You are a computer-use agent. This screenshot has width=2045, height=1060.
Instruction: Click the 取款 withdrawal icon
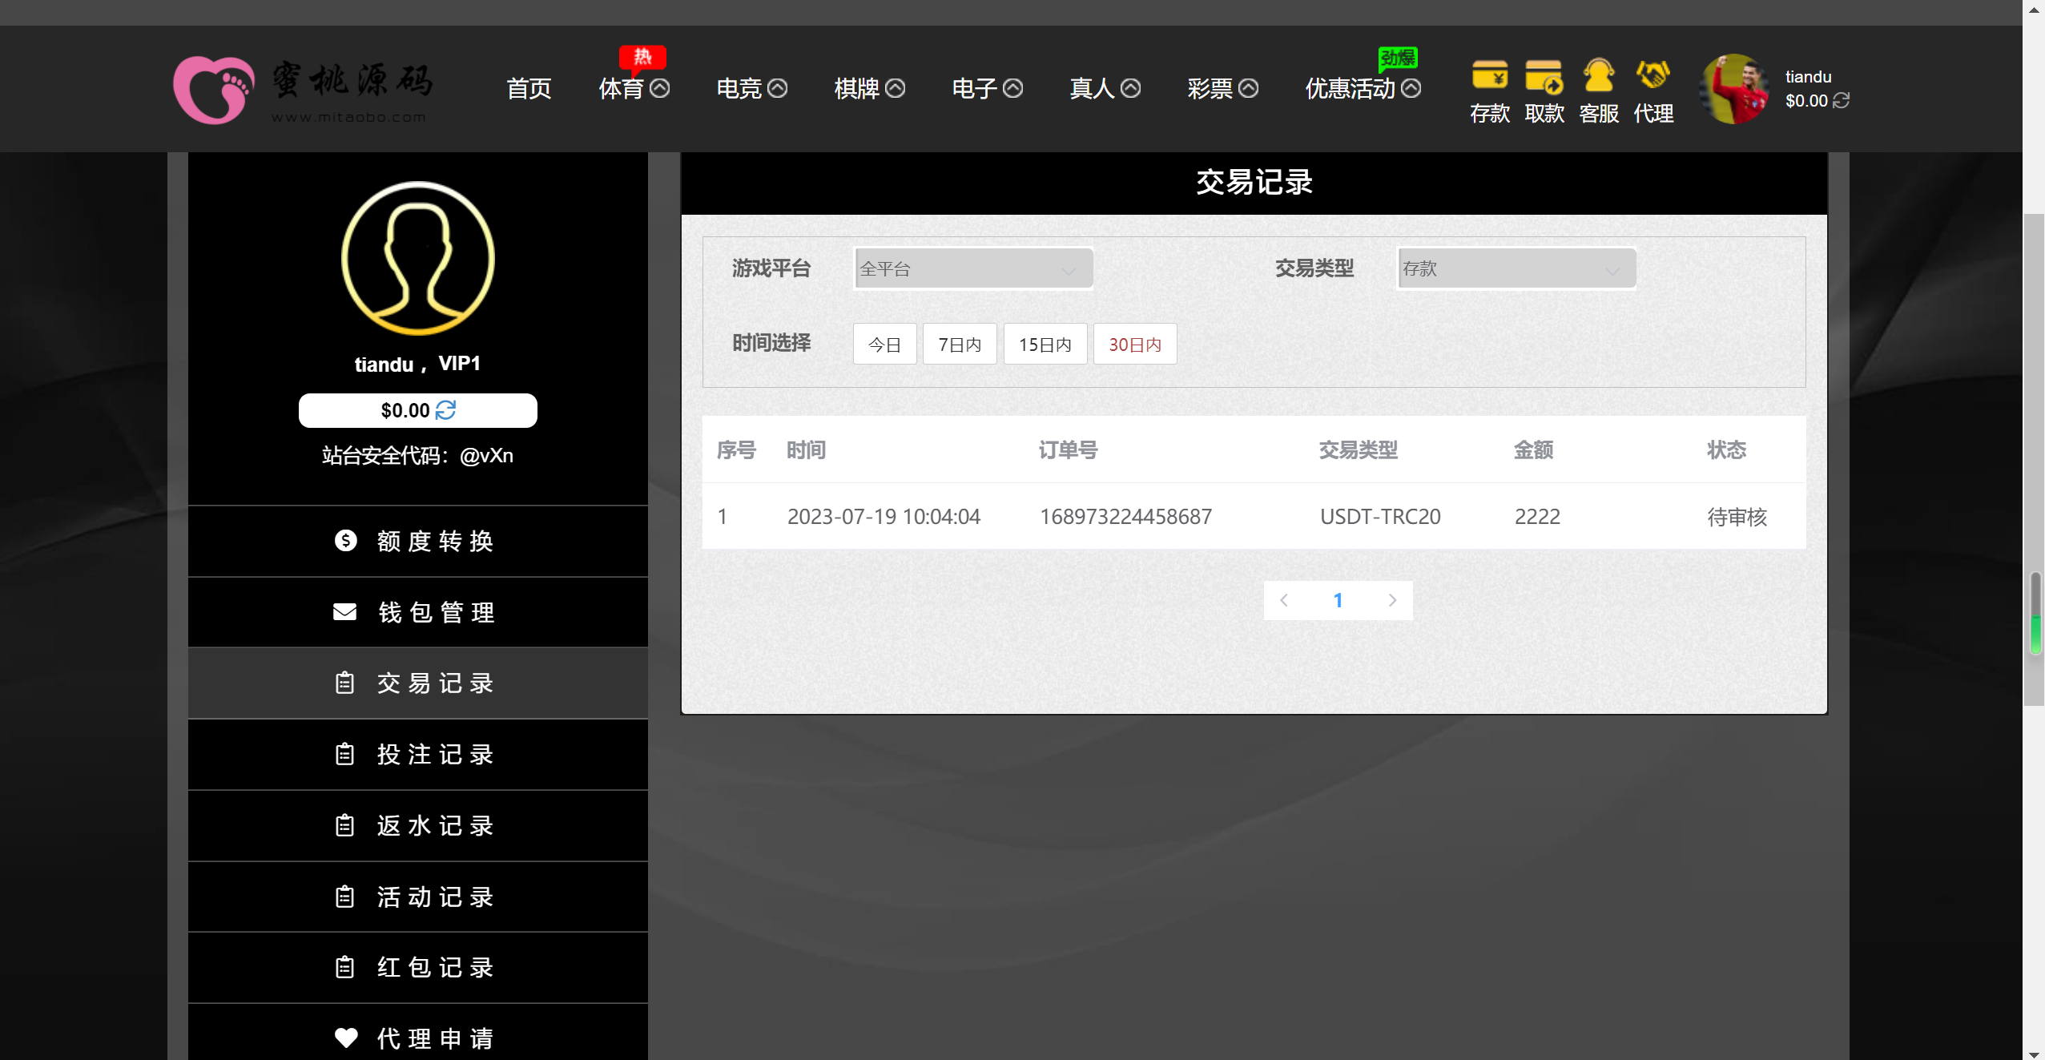coord(1544,76)
